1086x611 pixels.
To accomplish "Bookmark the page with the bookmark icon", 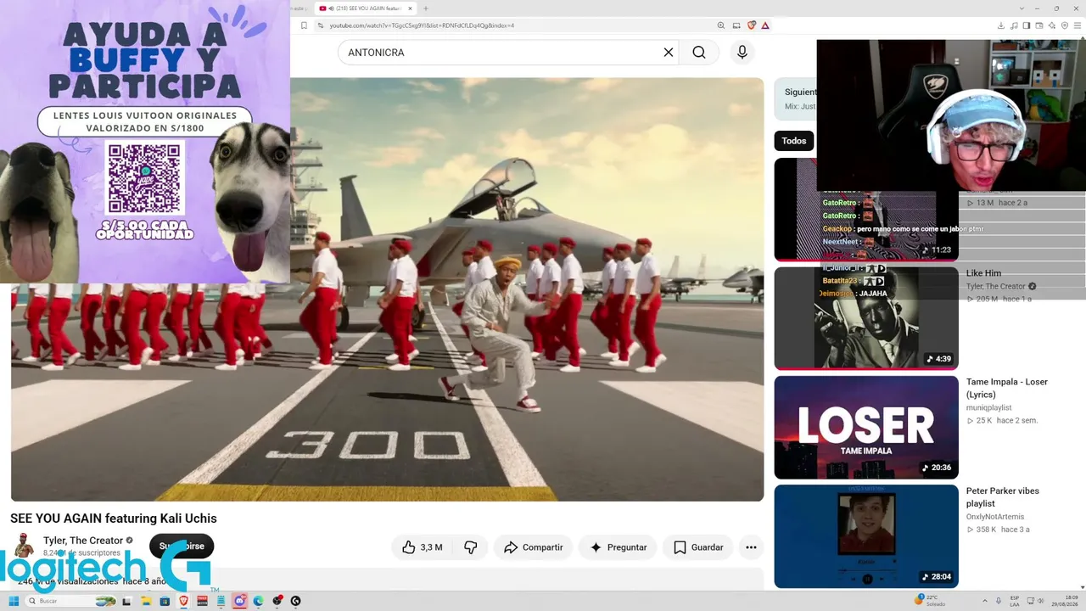I will [304, 25].
